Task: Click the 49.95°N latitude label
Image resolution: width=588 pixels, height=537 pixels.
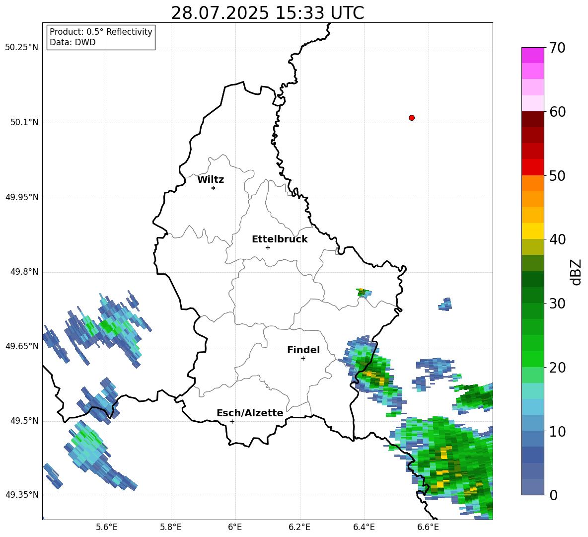Action: (22, 197)
